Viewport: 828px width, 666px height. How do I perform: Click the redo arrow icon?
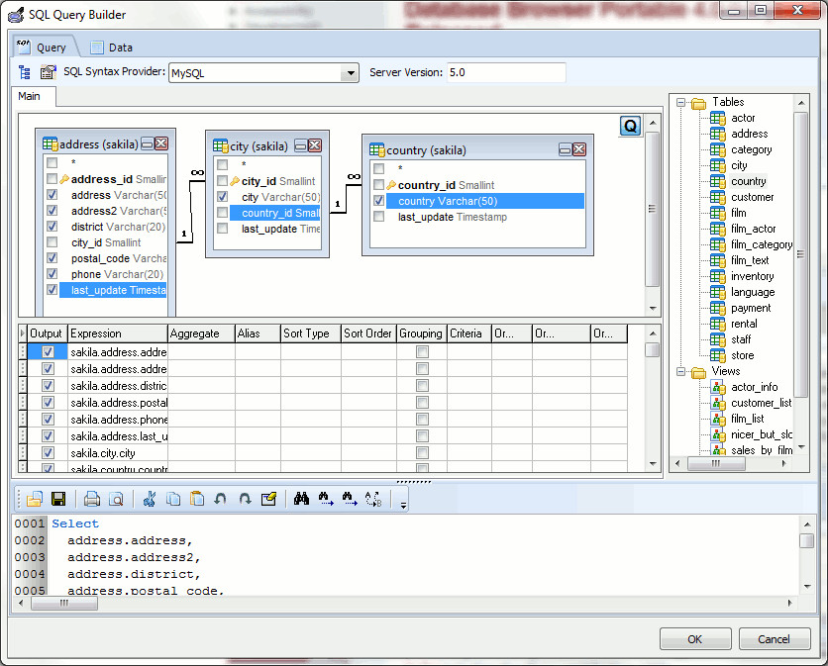(x=245, y=499)
